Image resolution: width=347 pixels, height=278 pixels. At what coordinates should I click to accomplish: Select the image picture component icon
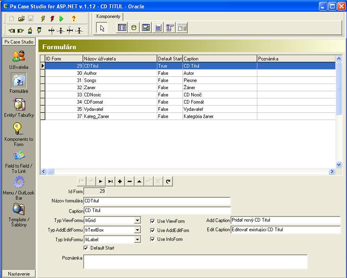tap(146, 28)
